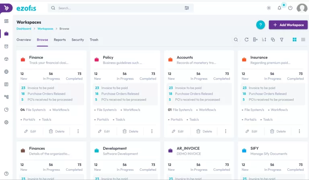
Task: Click the teal help question mark button
Action: (260, 25)
